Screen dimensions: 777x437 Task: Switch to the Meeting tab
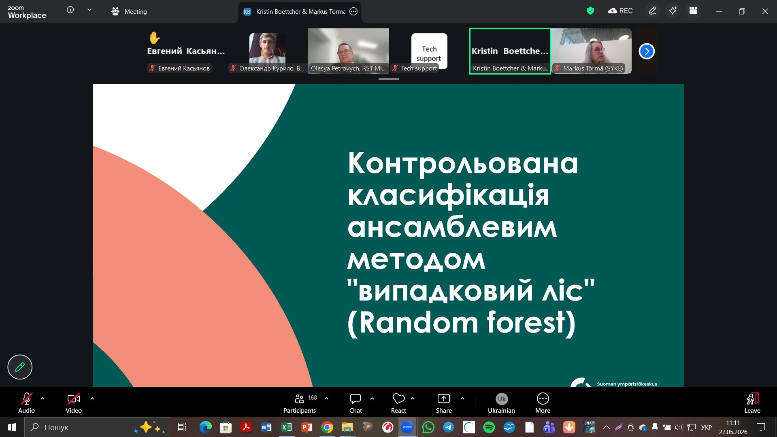129,11
